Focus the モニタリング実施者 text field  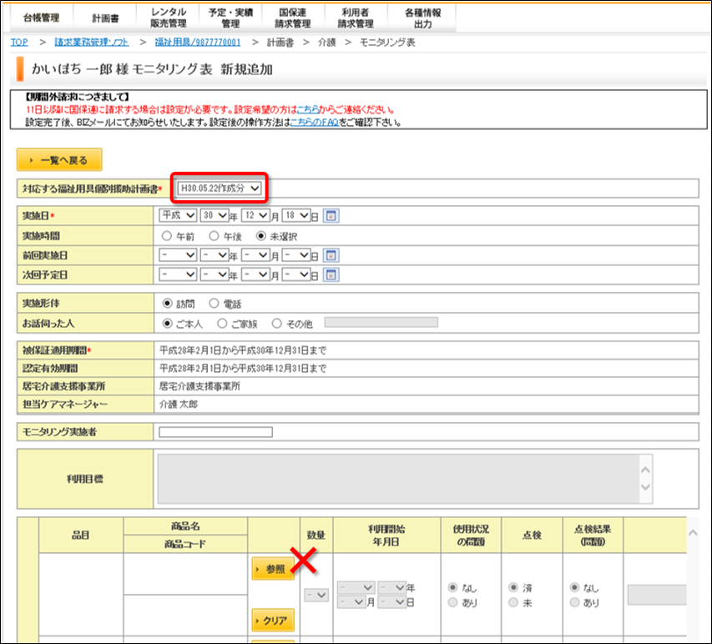point(215,431)
